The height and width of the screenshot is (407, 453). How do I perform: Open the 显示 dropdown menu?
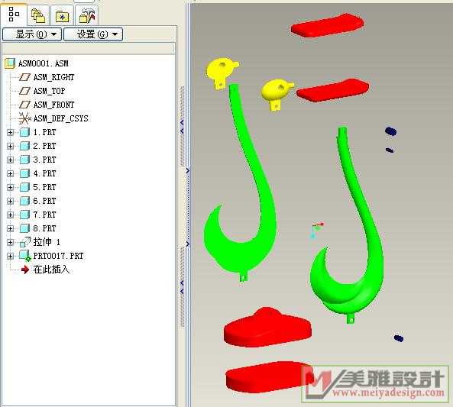pos(32,34)
